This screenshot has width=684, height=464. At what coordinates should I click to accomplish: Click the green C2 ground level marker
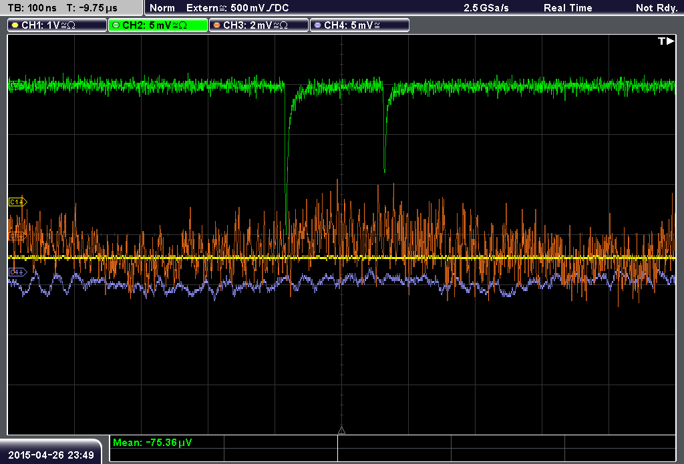[x=17, y=85]
